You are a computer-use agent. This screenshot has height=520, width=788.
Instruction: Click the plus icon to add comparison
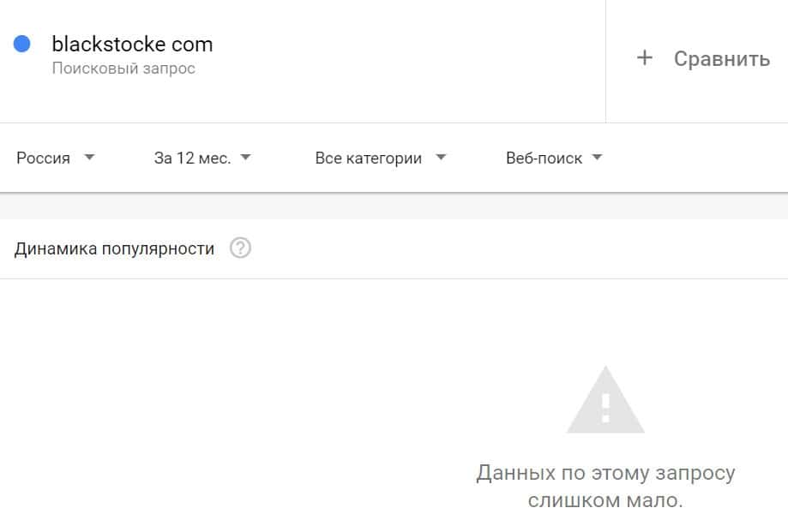tap(645, 58)
